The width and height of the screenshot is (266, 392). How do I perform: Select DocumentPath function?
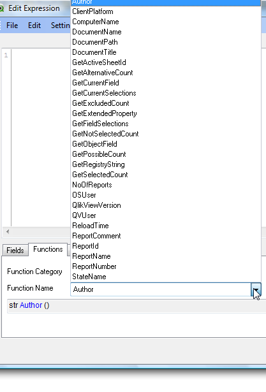(x=166, y=42)
